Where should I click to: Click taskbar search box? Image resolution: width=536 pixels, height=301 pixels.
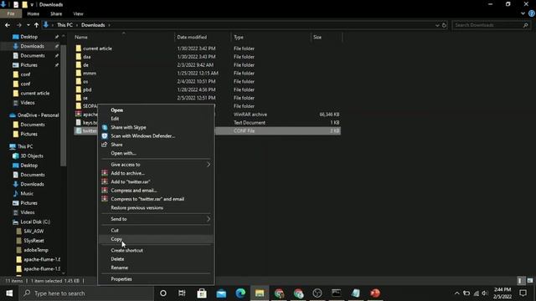pos(86,293)
